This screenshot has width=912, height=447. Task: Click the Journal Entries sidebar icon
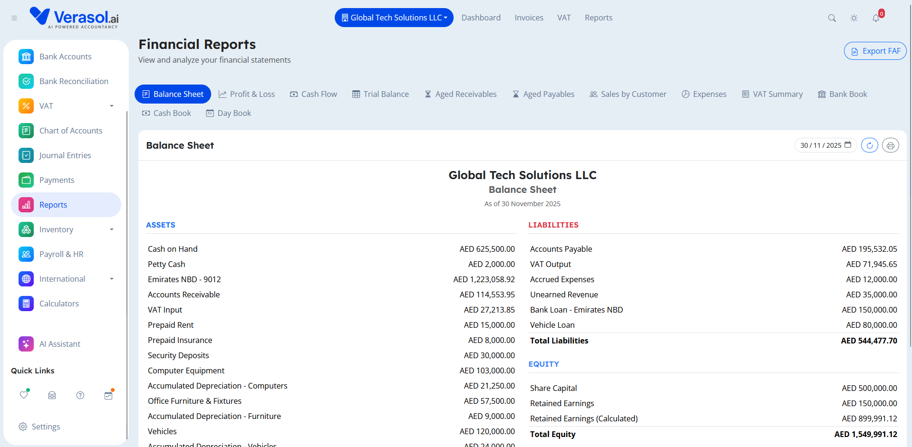[x=26, y=155]
